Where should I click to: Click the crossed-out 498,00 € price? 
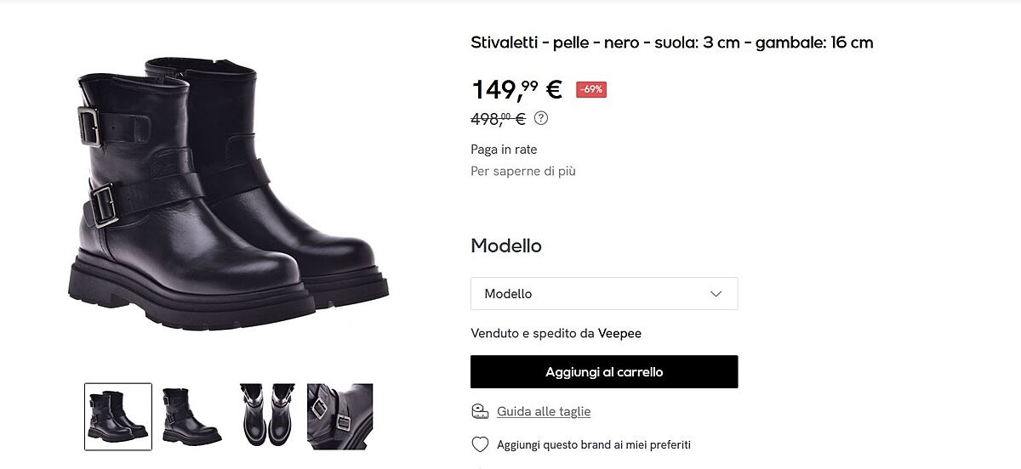coord(498,119)
